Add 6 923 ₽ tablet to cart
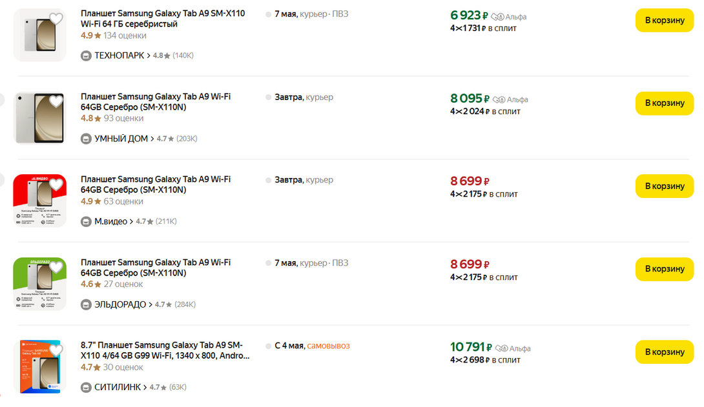The image size is (704, 407). click(x=665, y=20)
